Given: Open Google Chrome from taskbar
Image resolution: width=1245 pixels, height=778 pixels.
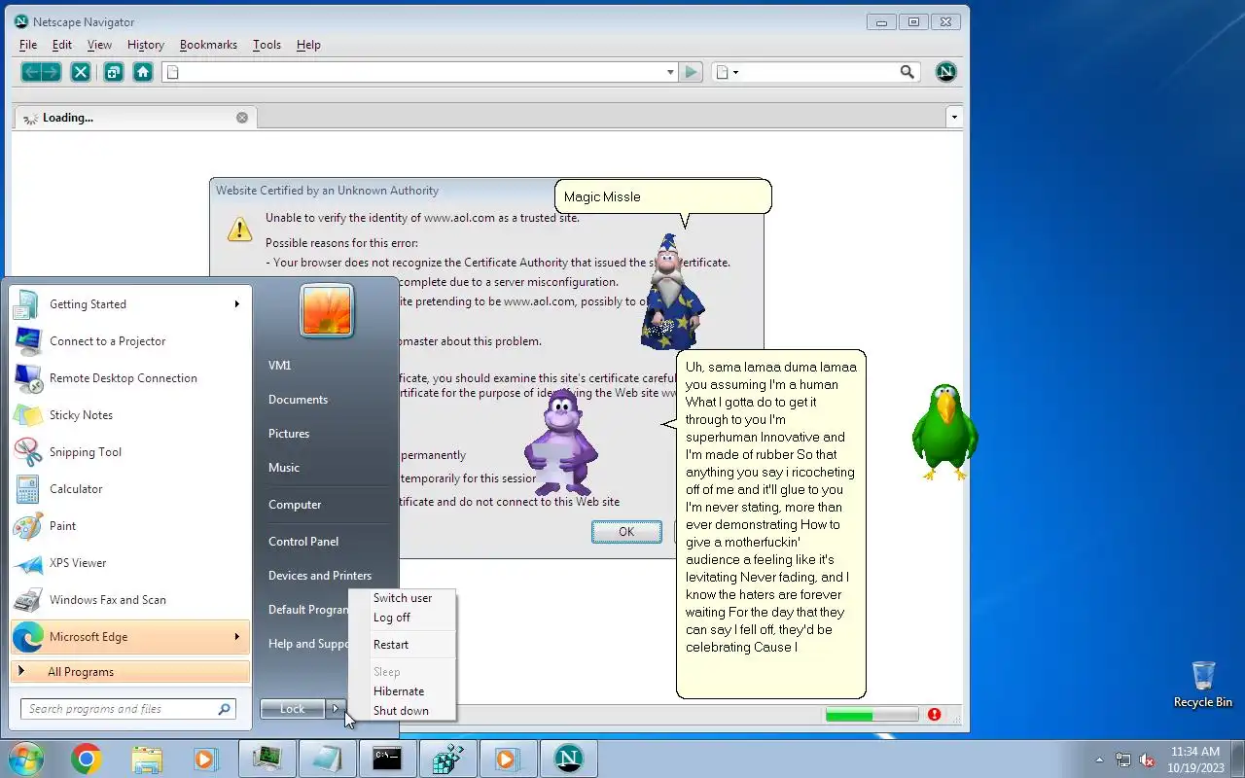Looking at the screenshot, I should (x=86, y=759).
